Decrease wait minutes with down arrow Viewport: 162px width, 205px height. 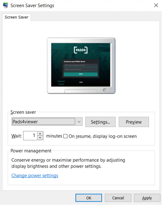click(40, 138)
